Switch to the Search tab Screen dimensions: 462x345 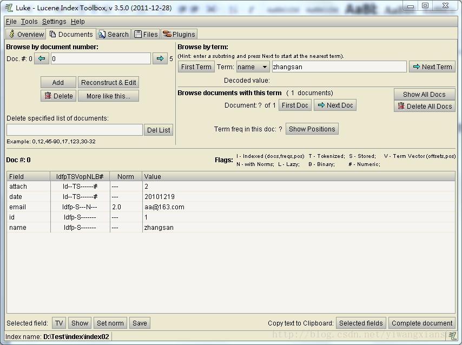pos(114,34)
